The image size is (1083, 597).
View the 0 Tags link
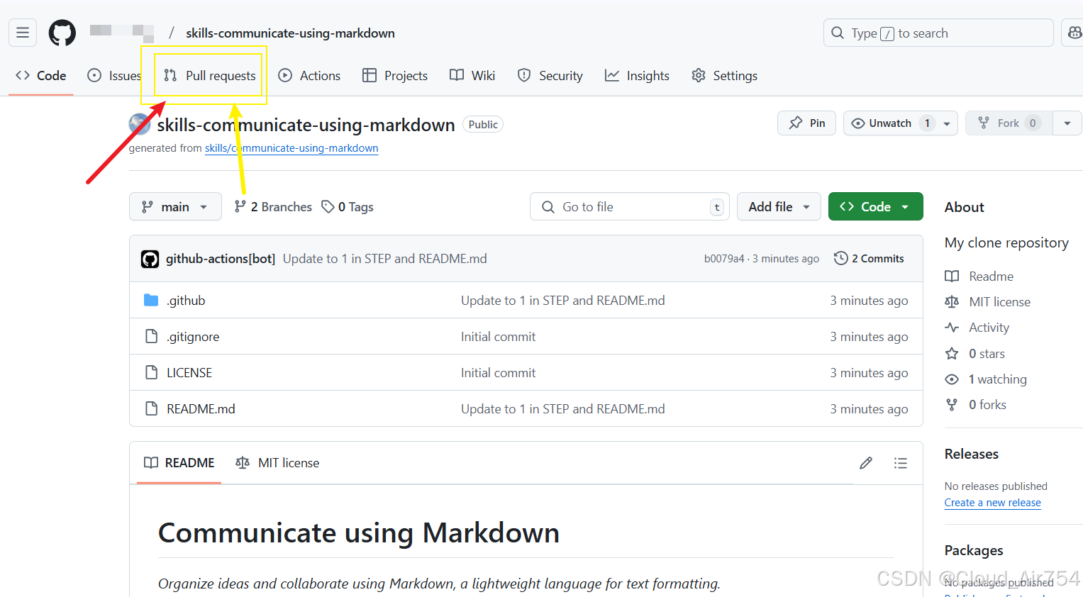point(348,206)
